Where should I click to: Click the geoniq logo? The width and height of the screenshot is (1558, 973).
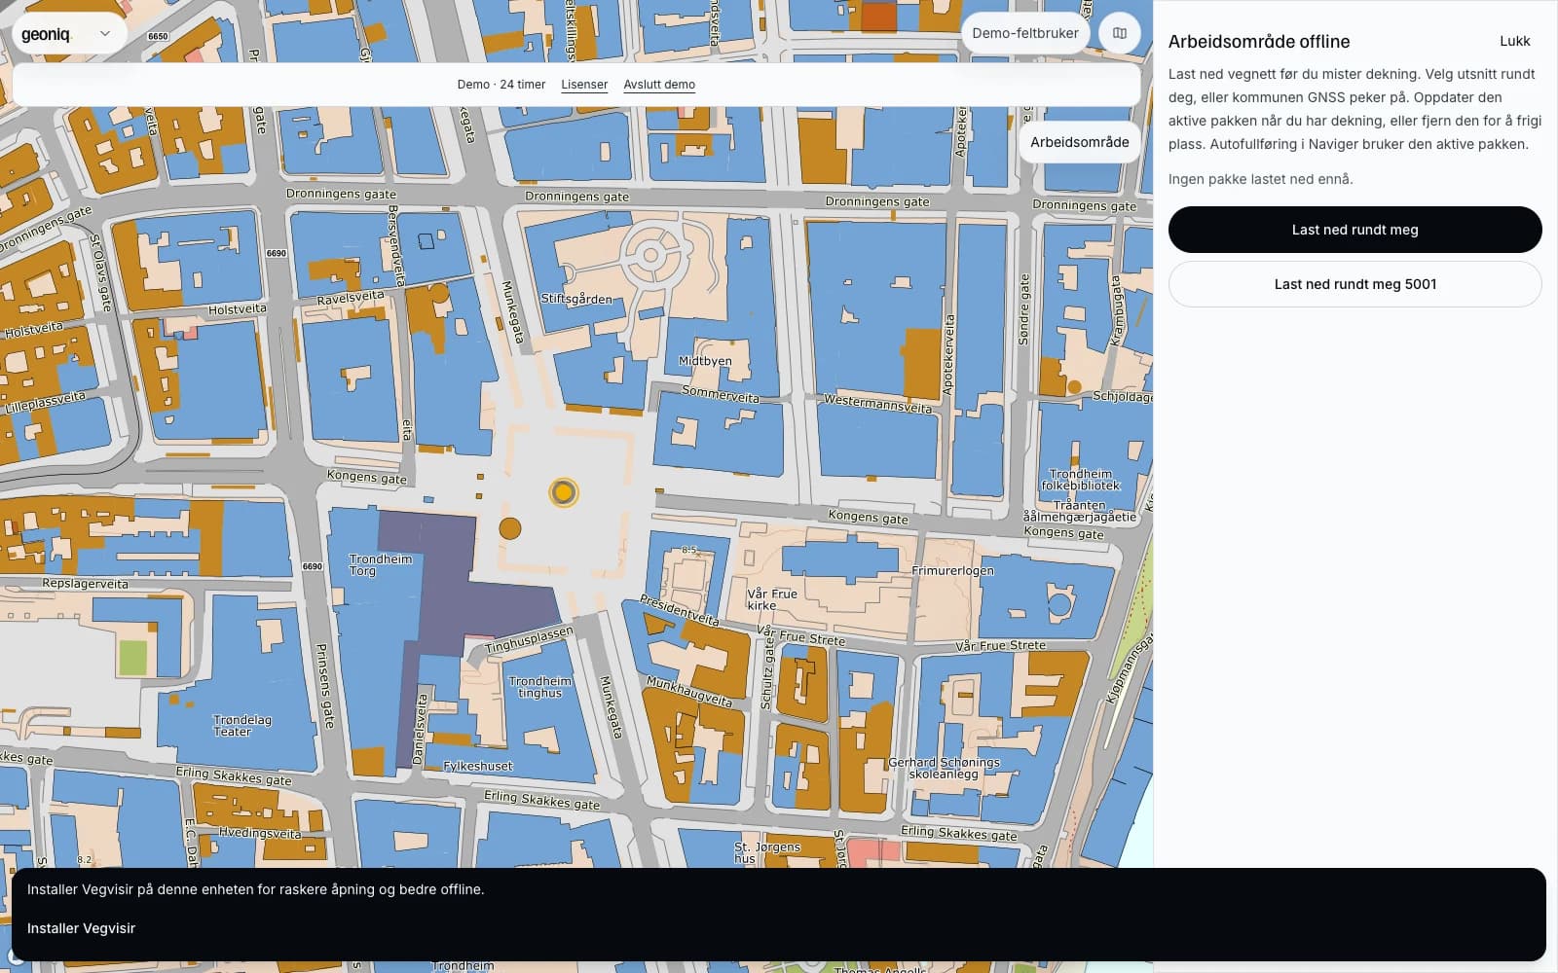pos(46,34)
